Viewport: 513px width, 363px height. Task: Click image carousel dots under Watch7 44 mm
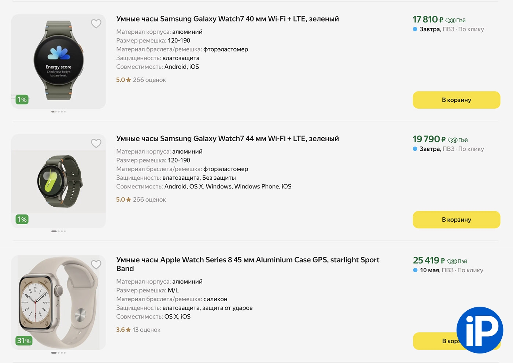pyautogui.click(x=59, y=231)
